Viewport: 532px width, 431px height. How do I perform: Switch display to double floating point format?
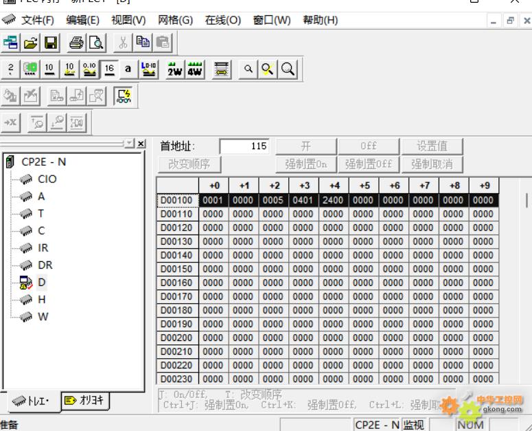148,69
